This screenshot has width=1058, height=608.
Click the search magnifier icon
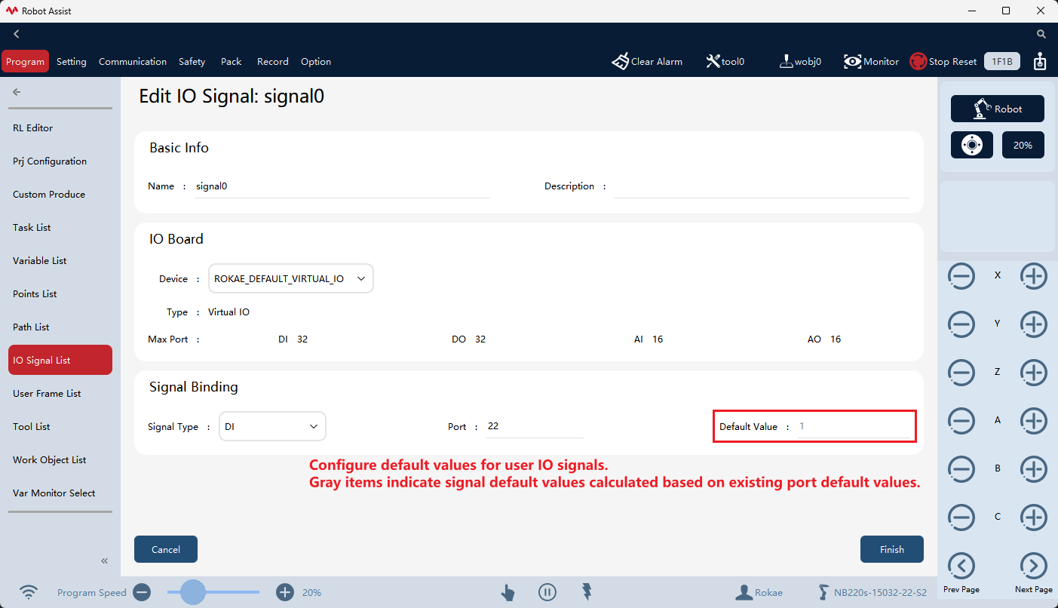coord(1041,34)
